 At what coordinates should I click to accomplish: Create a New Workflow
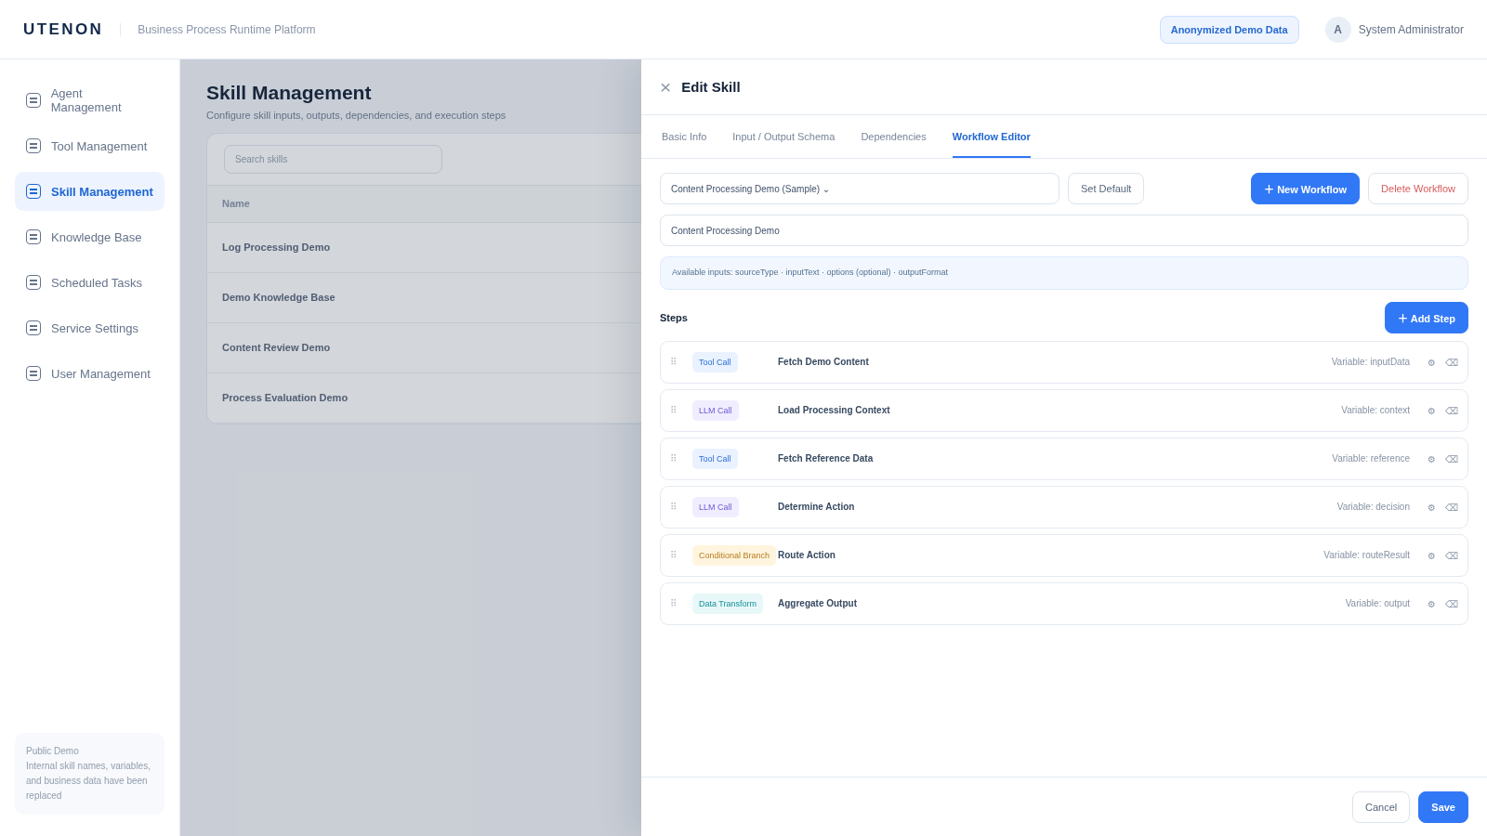[x=1305, y=189]
